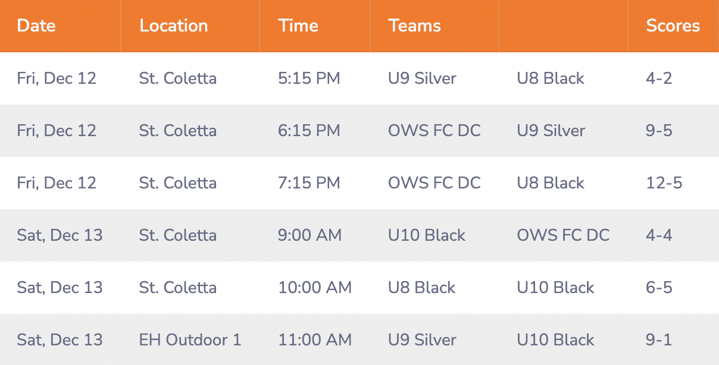Viewport: 719px width, 365px height.
Task: Select the 5:15 PM time cell
Action: [309, 78]
